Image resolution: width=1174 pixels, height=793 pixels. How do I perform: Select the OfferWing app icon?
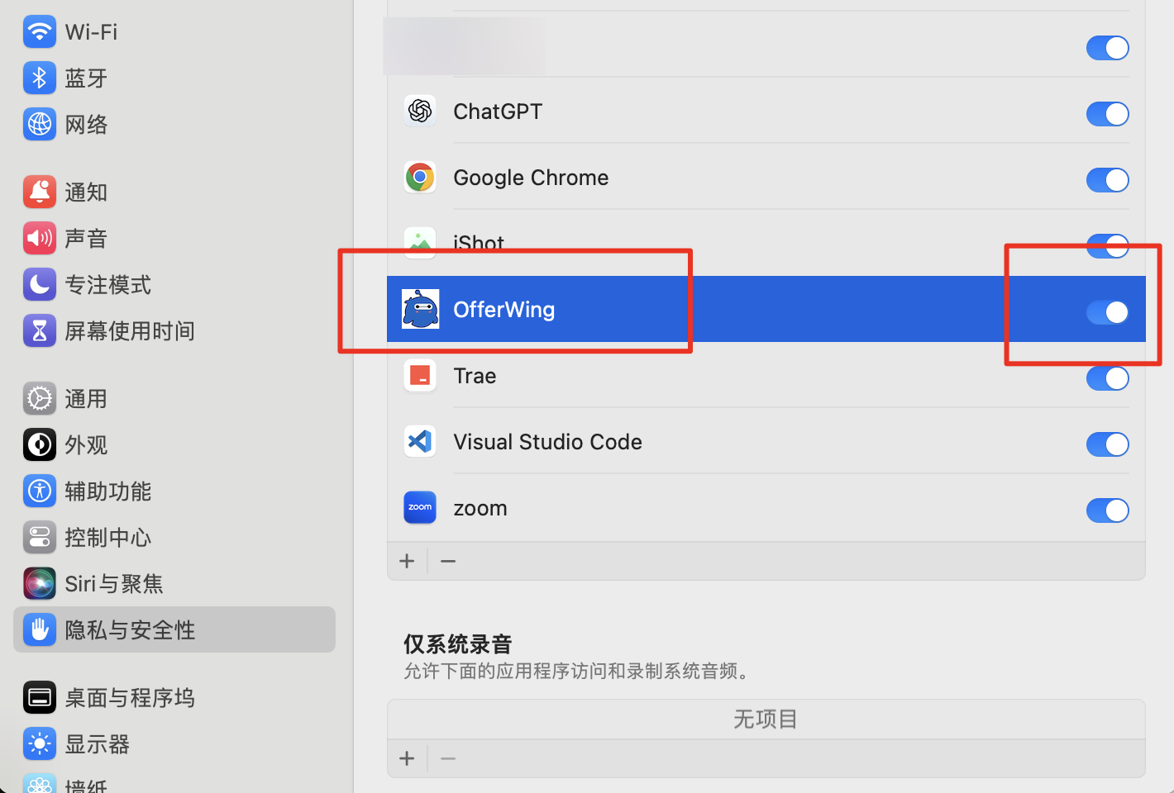(420, 309)
